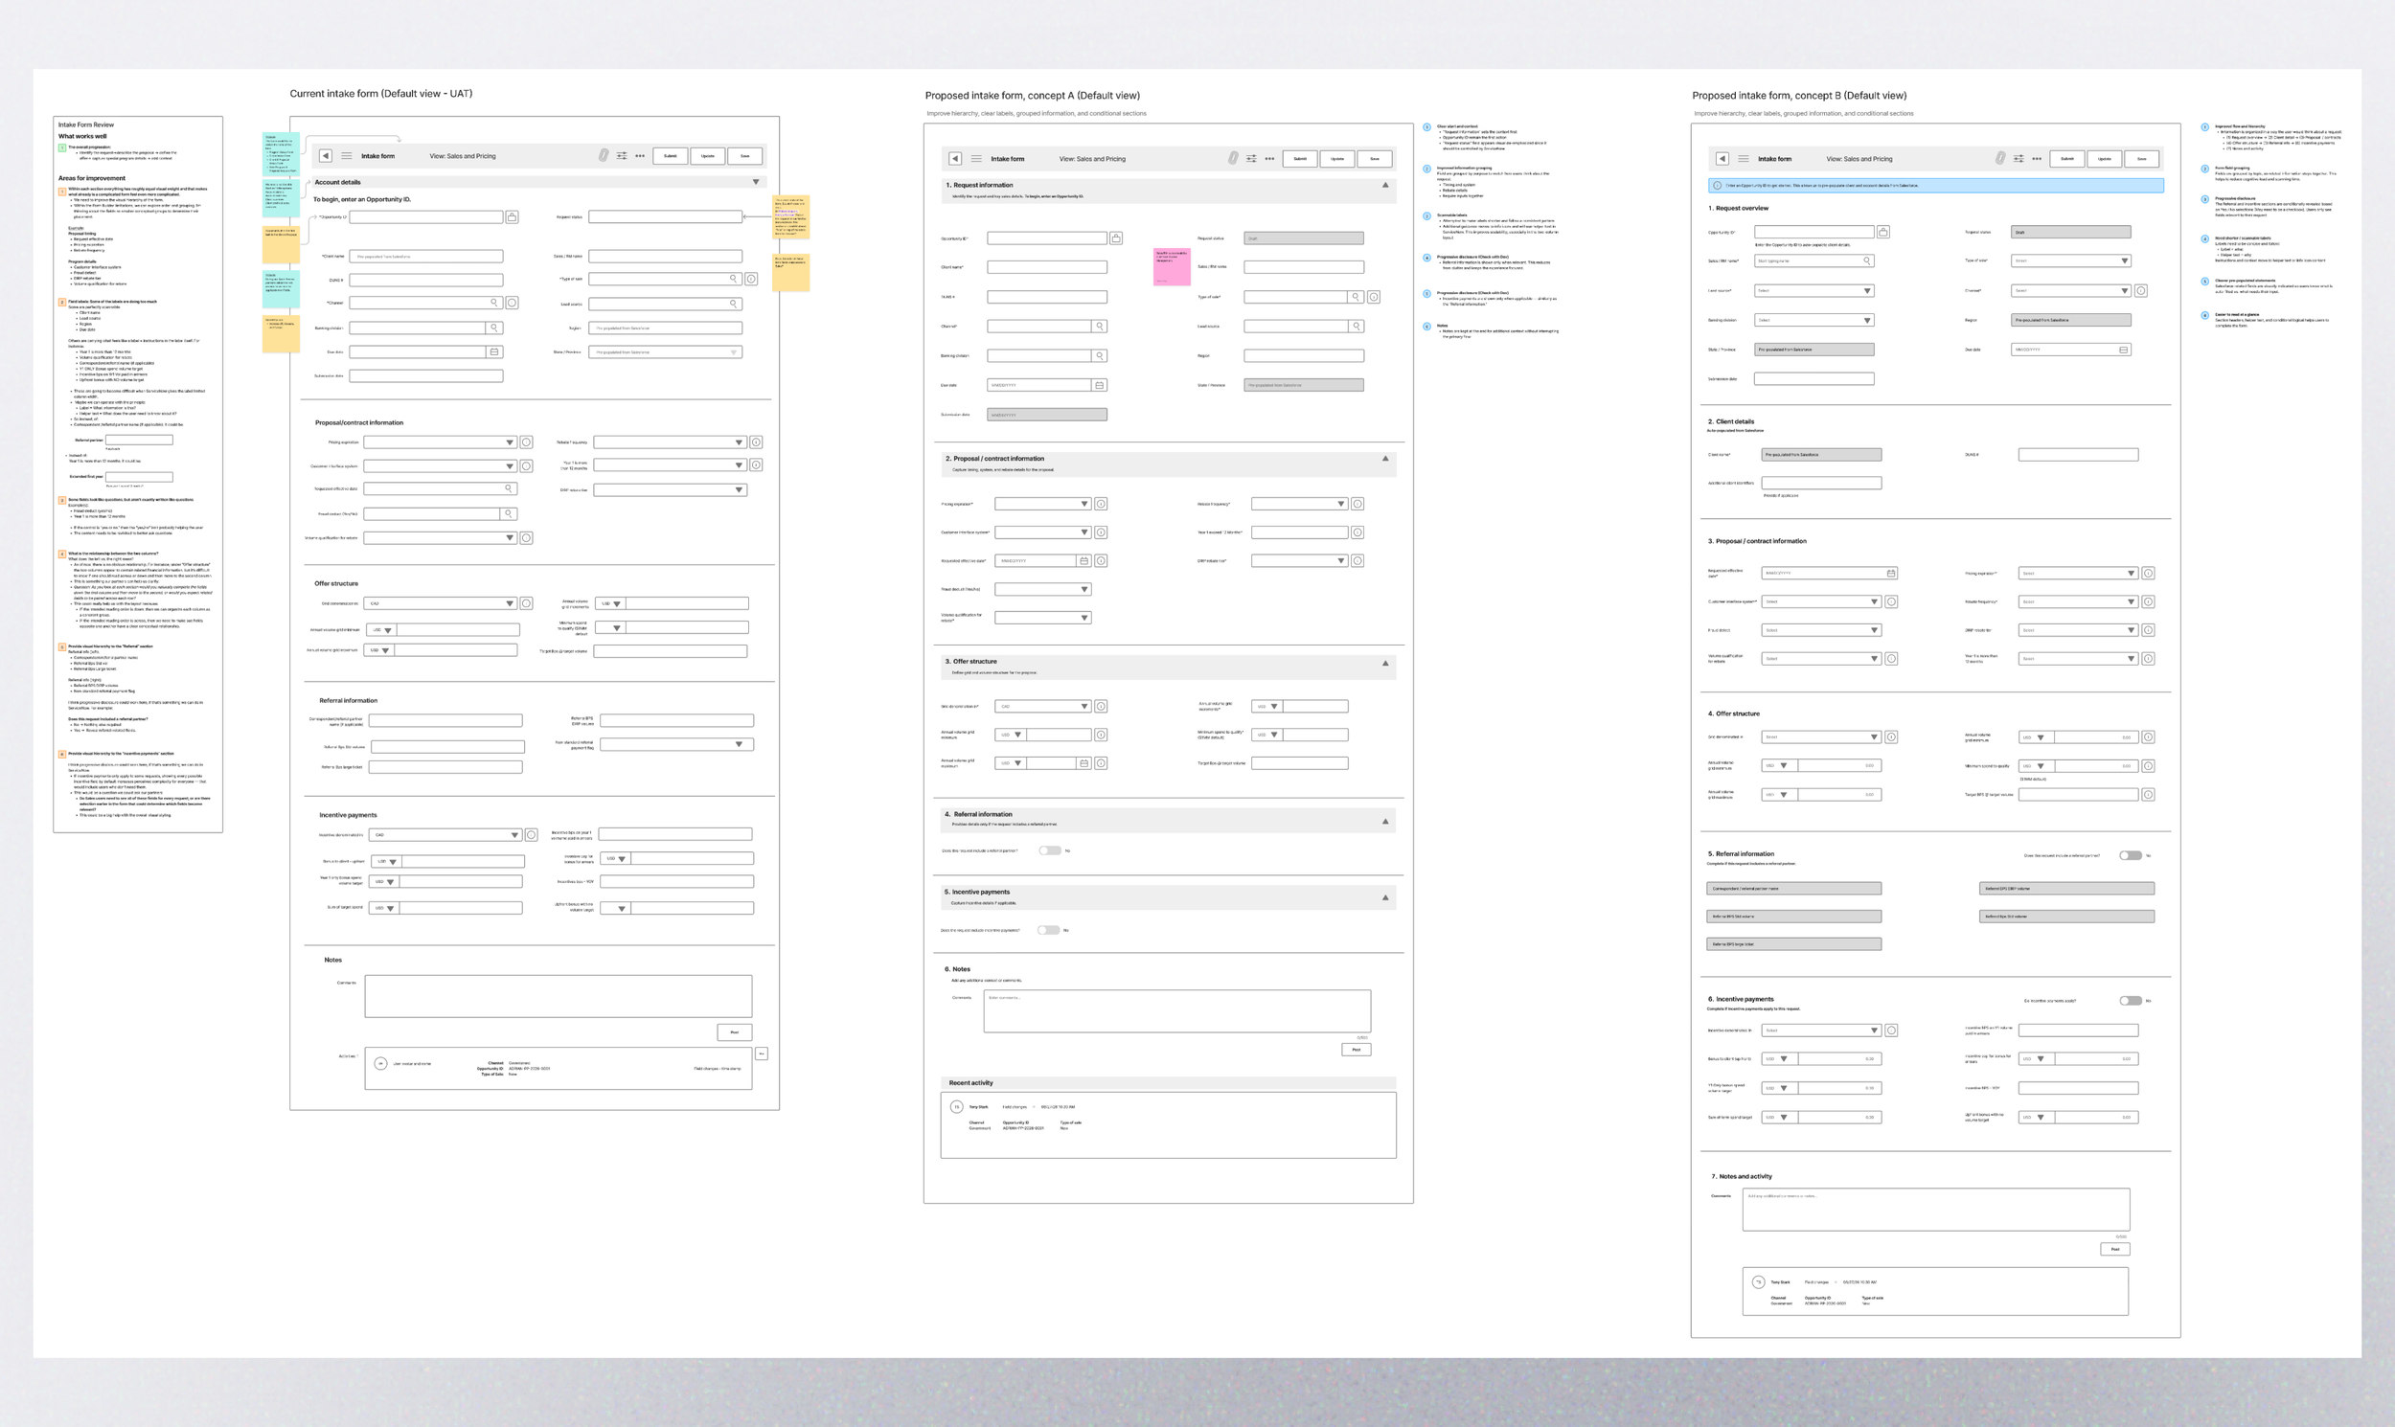Click search icon in concept A Lead source field
The image size is (2395, 1427).
(1357, 326)
